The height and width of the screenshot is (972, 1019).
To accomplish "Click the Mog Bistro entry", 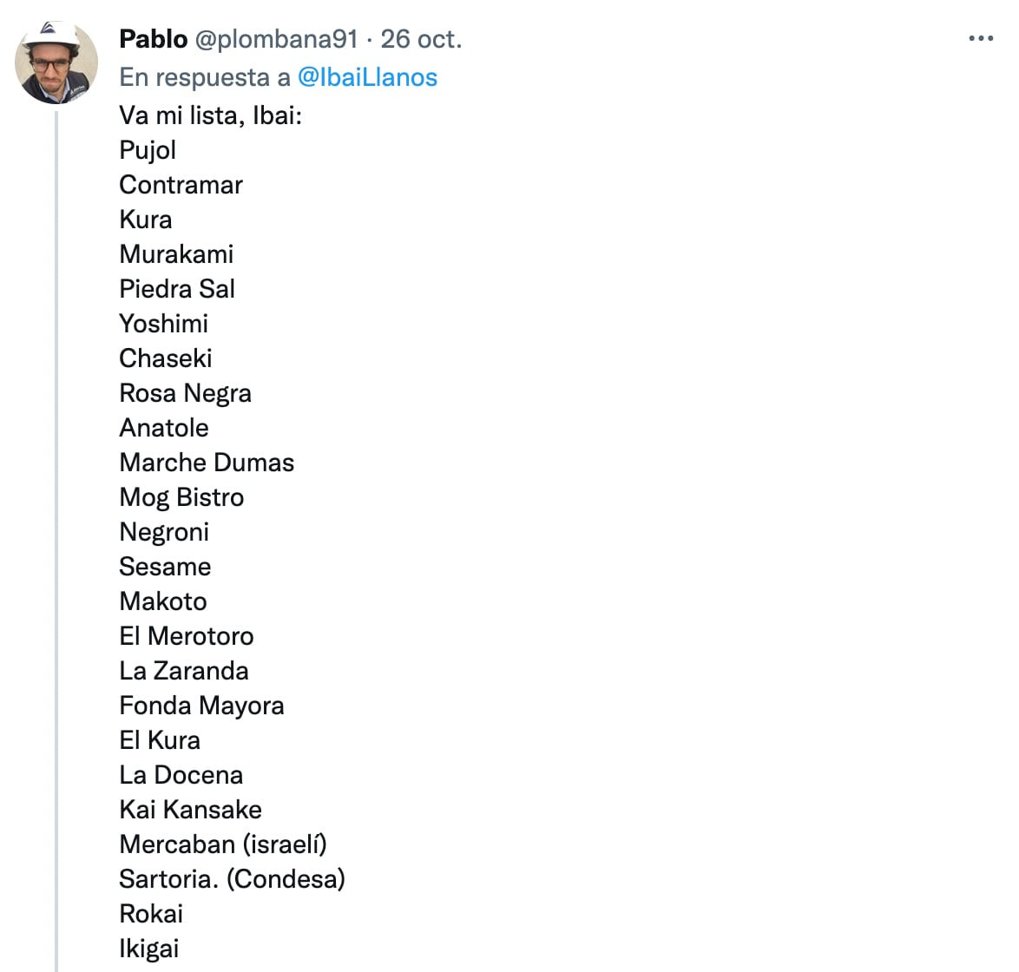I will (x=181, y=497).
